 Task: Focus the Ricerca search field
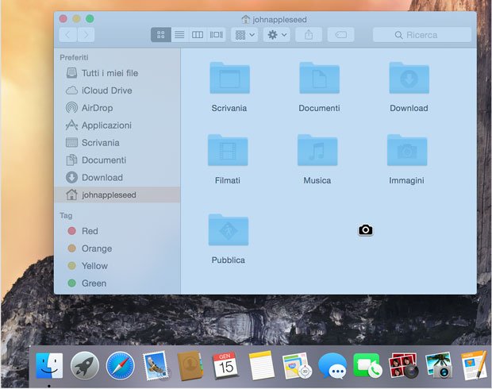422,35
